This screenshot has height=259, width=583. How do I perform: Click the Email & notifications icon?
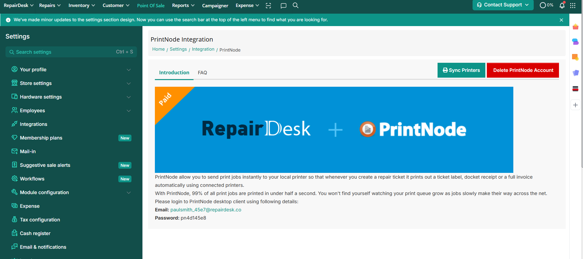14,247
